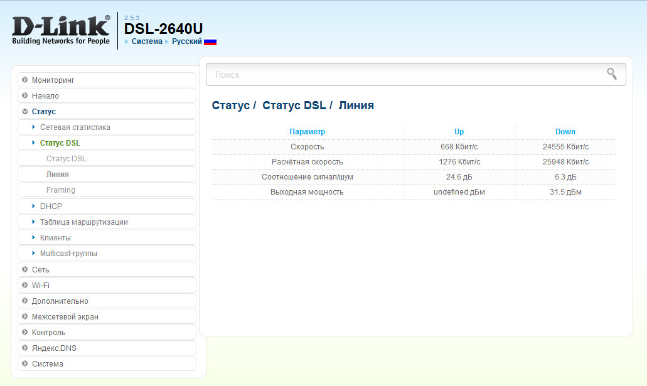Expand the Wi-Fi menu section
The width and height of the screenshot is (647, 386).
(40, 286)
